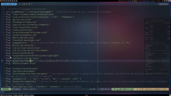Screen dimensions: 171x96
Task: Switch to the init.vim+ buffer tab
Action: tap(9, 4)
